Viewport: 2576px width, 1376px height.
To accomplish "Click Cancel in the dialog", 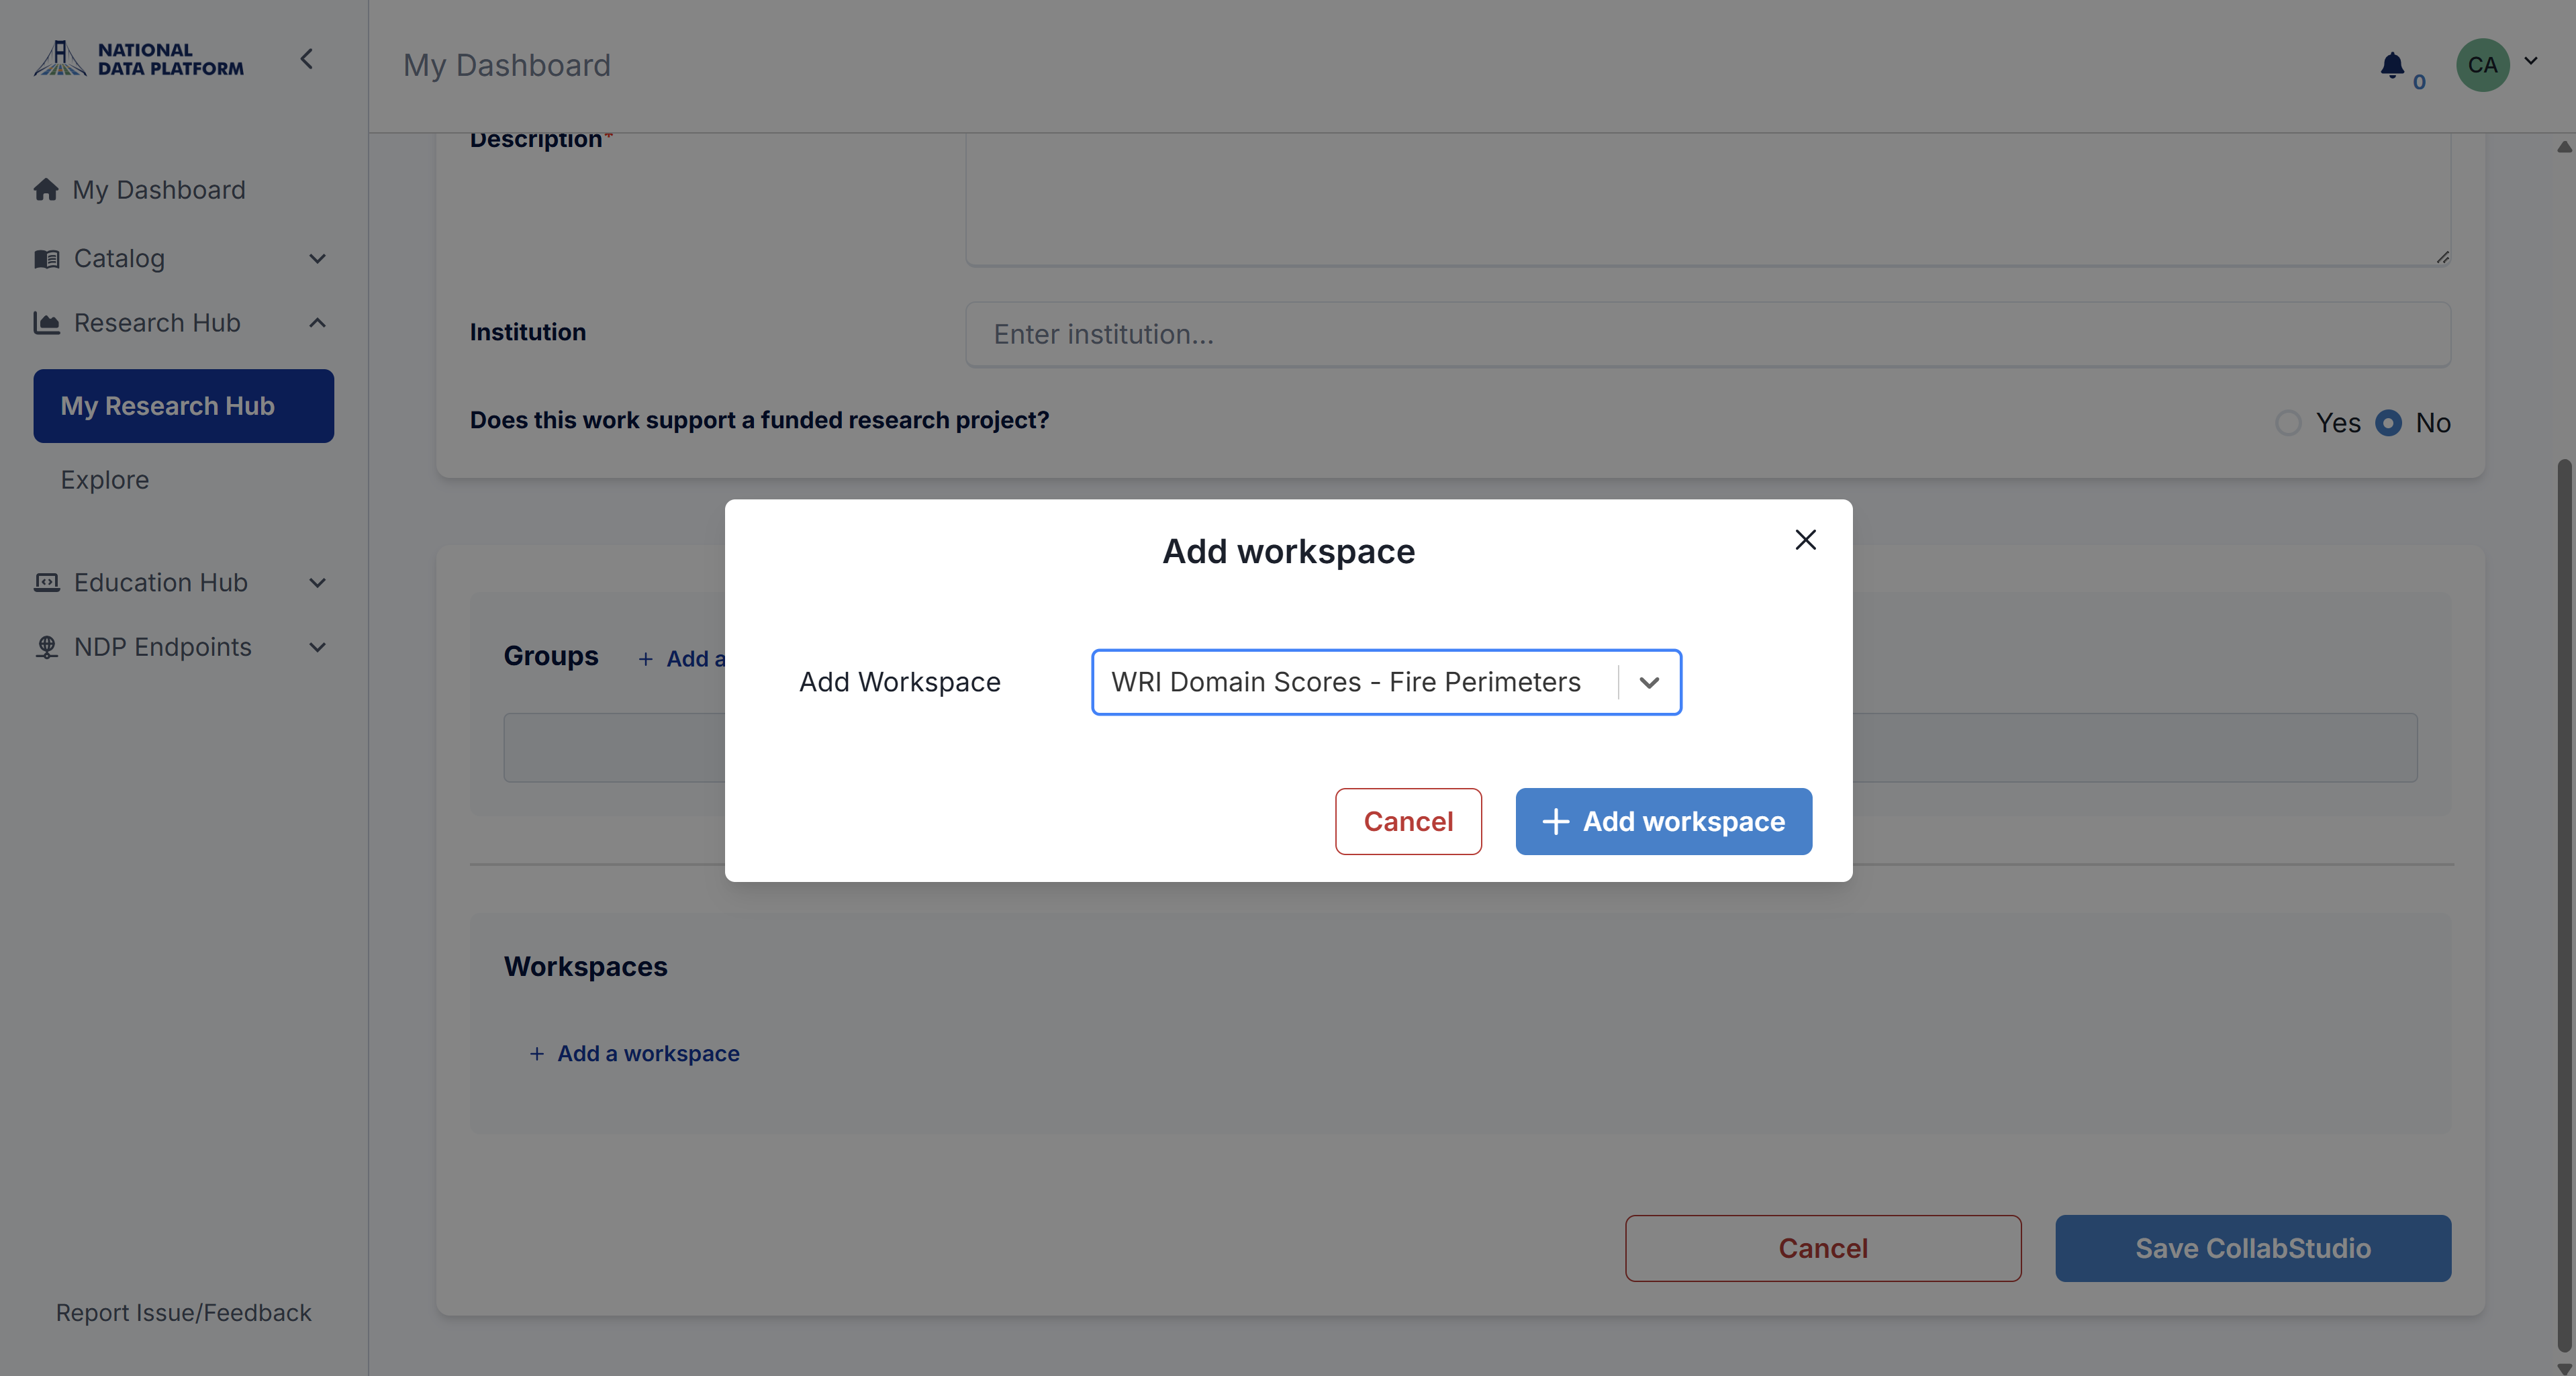I will (x=1408, y=822).
